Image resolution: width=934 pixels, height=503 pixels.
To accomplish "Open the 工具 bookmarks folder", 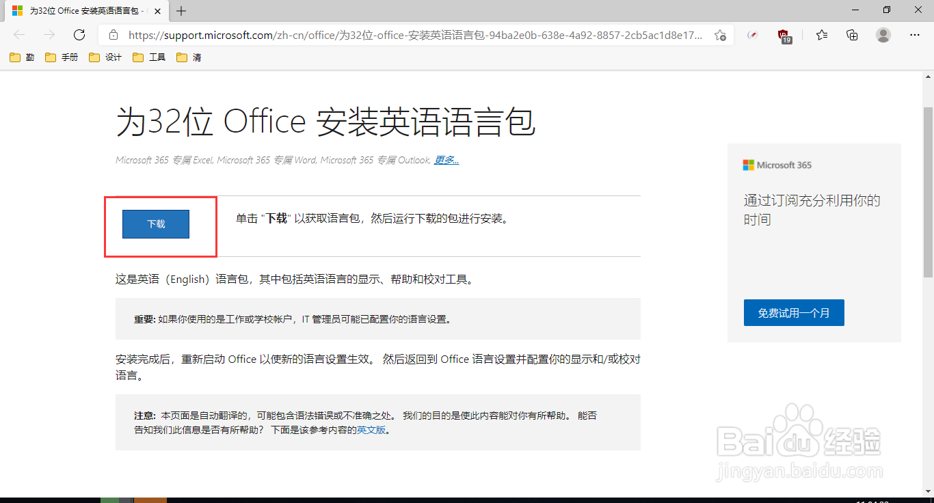I will click(x=150, y=57).
